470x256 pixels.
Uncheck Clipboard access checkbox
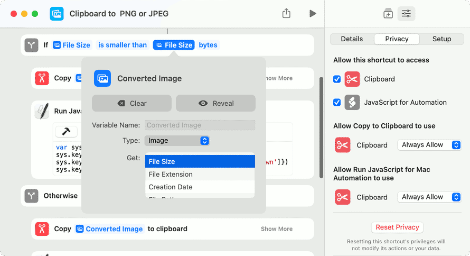[x=337, y=79]
